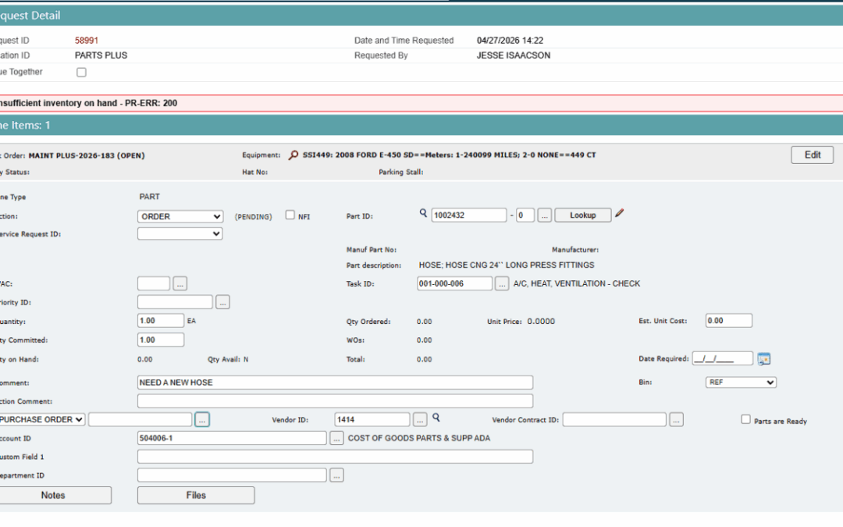Click the insufficient inventory PR-ERR: 200 message
843x527 pixels.
[x=89, y=103]
